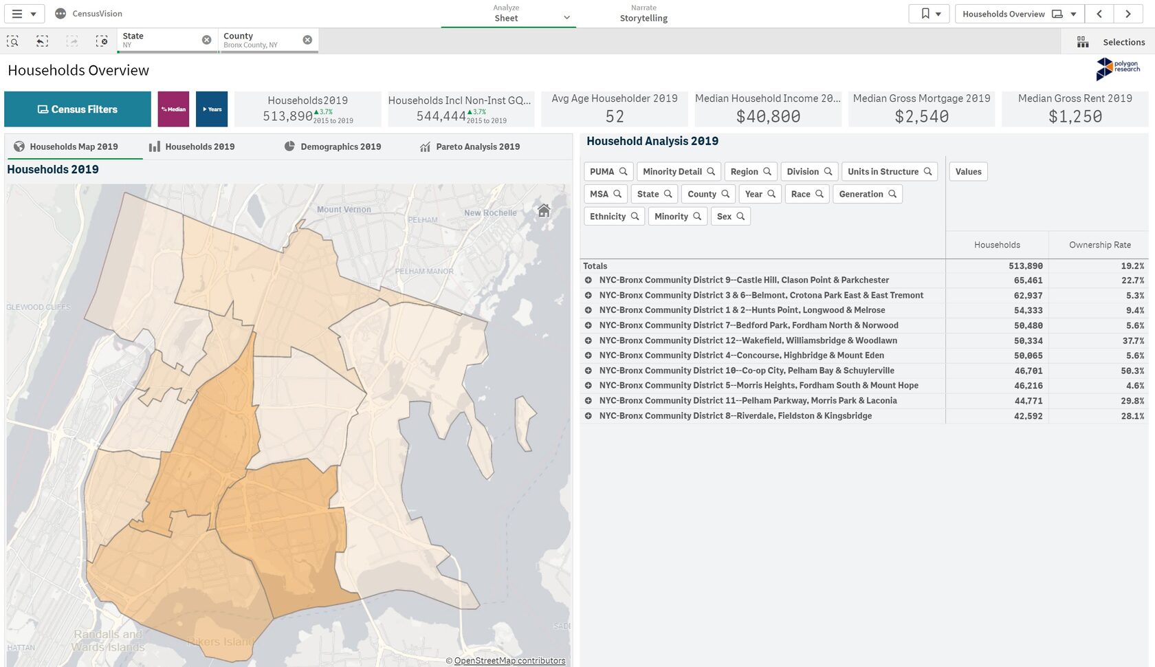Open the navigation hamburger menu
The image size is (1155, 667).
(x=24, y=14)
